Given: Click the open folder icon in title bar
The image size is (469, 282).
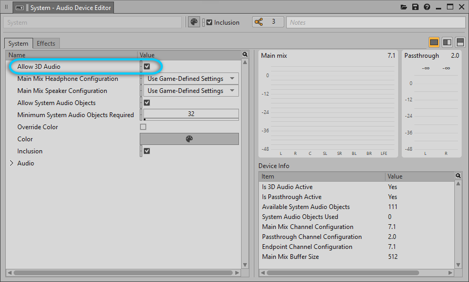Looking at the screenshot, I should tap(404, 7).
